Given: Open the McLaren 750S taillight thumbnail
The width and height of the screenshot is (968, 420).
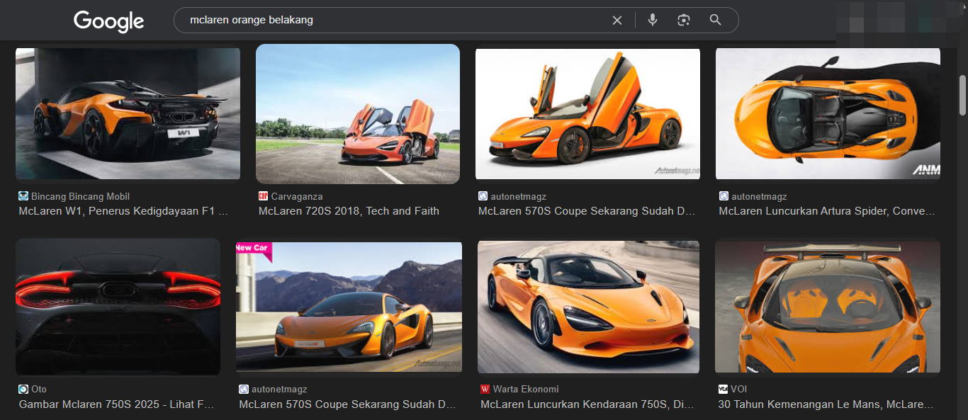Looking at the screenshot, I should [118, 306].
